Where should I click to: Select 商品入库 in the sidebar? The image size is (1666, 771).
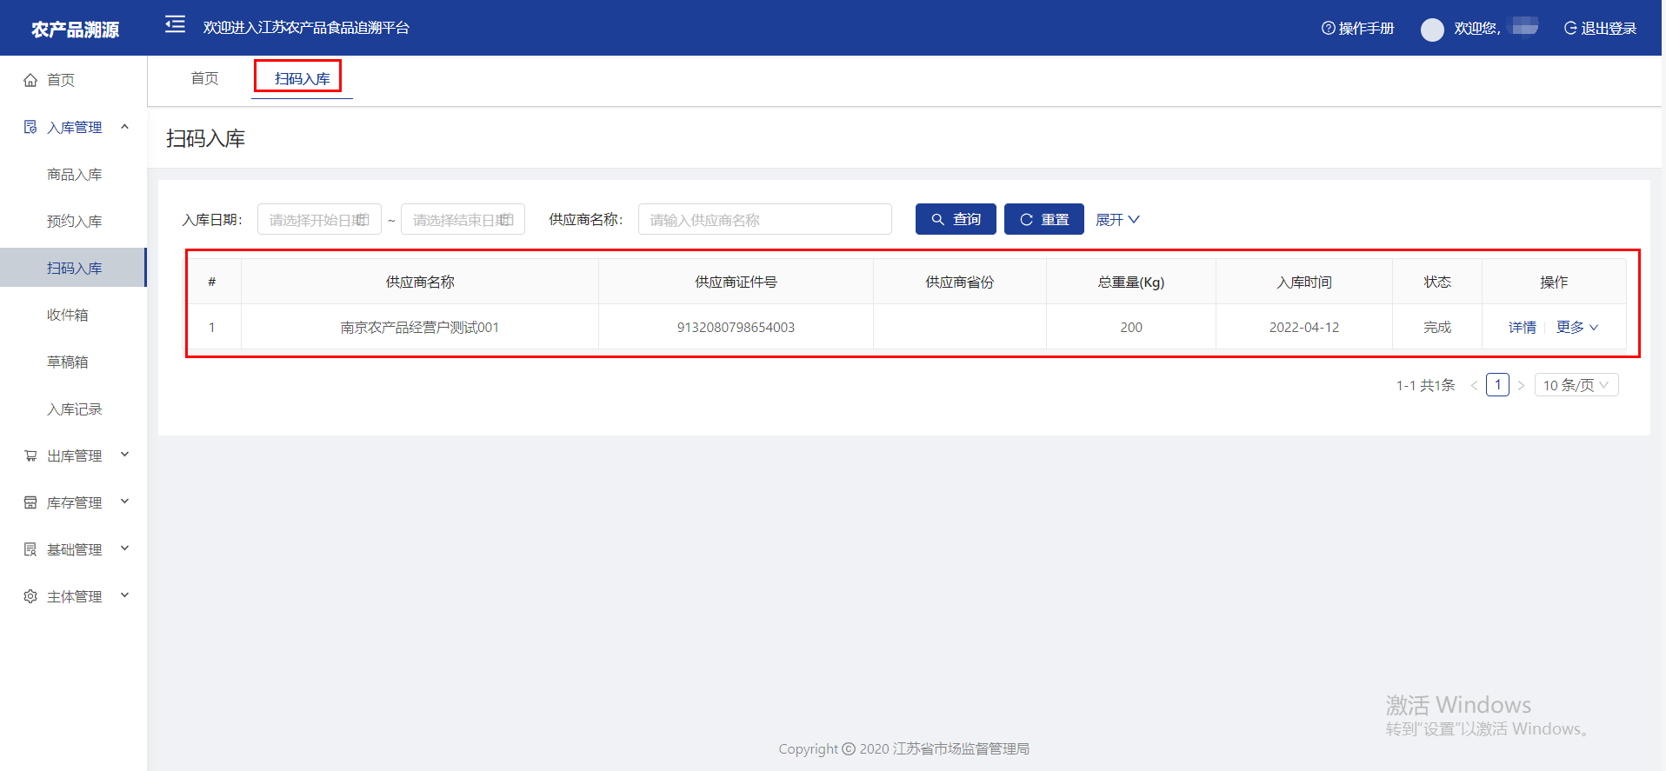point(74,175)
